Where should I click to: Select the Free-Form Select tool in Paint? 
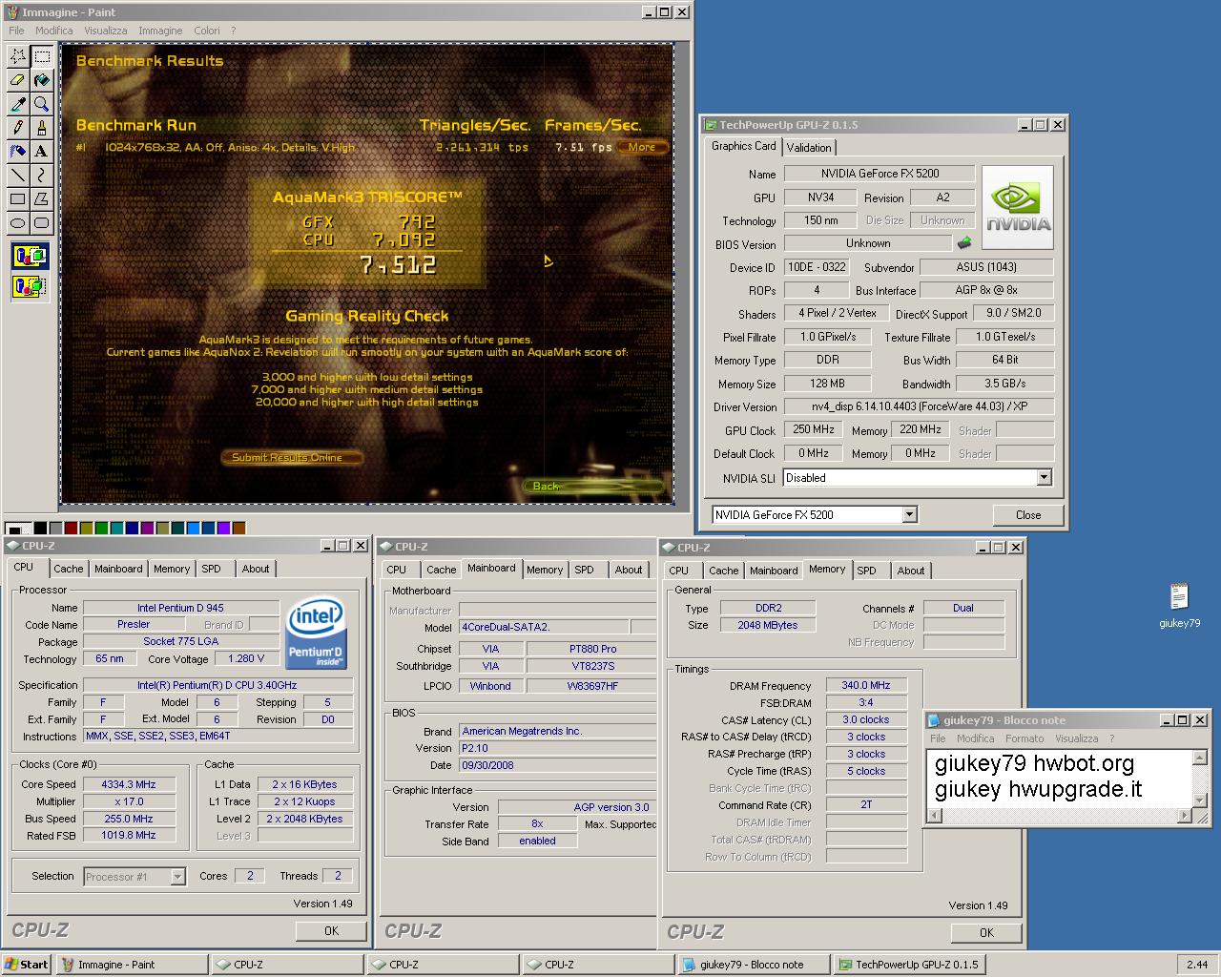(17, 57)
